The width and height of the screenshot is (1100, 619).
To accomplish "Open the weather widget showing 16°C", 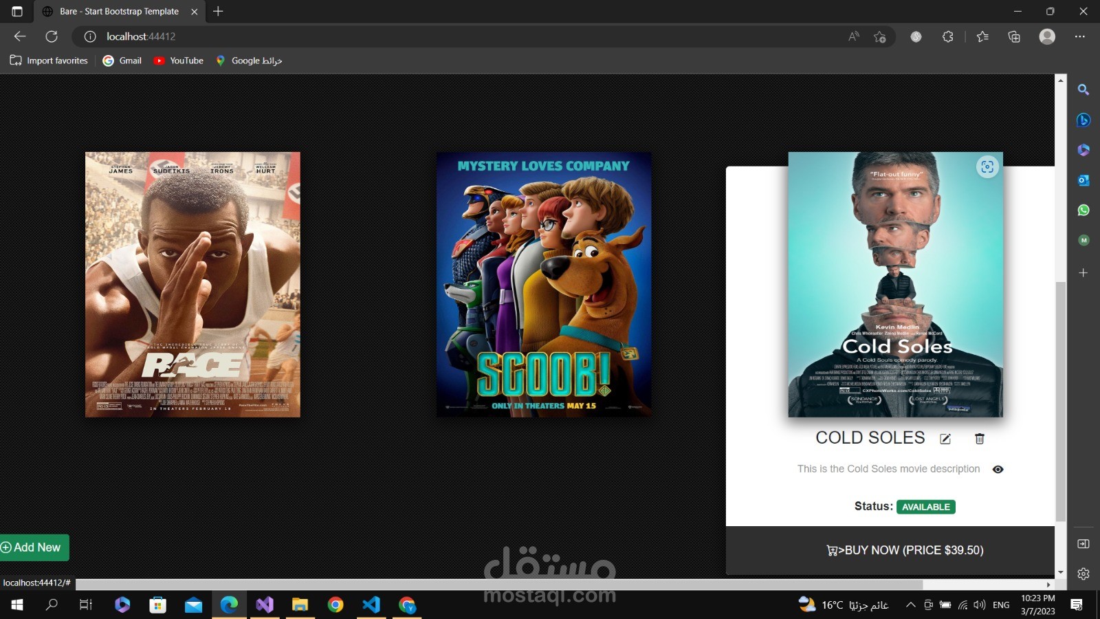I will point(844,605).
